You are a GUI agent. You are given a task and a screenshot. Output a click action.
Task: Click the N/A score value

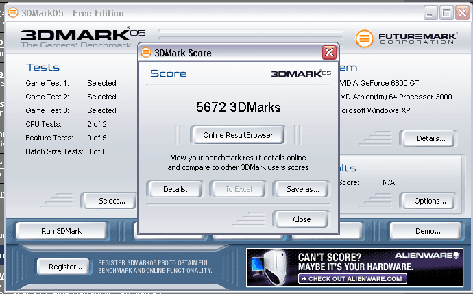point(389,182)
